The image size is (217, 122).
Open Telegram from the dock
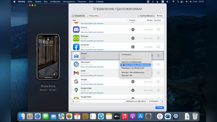point(101,116)
